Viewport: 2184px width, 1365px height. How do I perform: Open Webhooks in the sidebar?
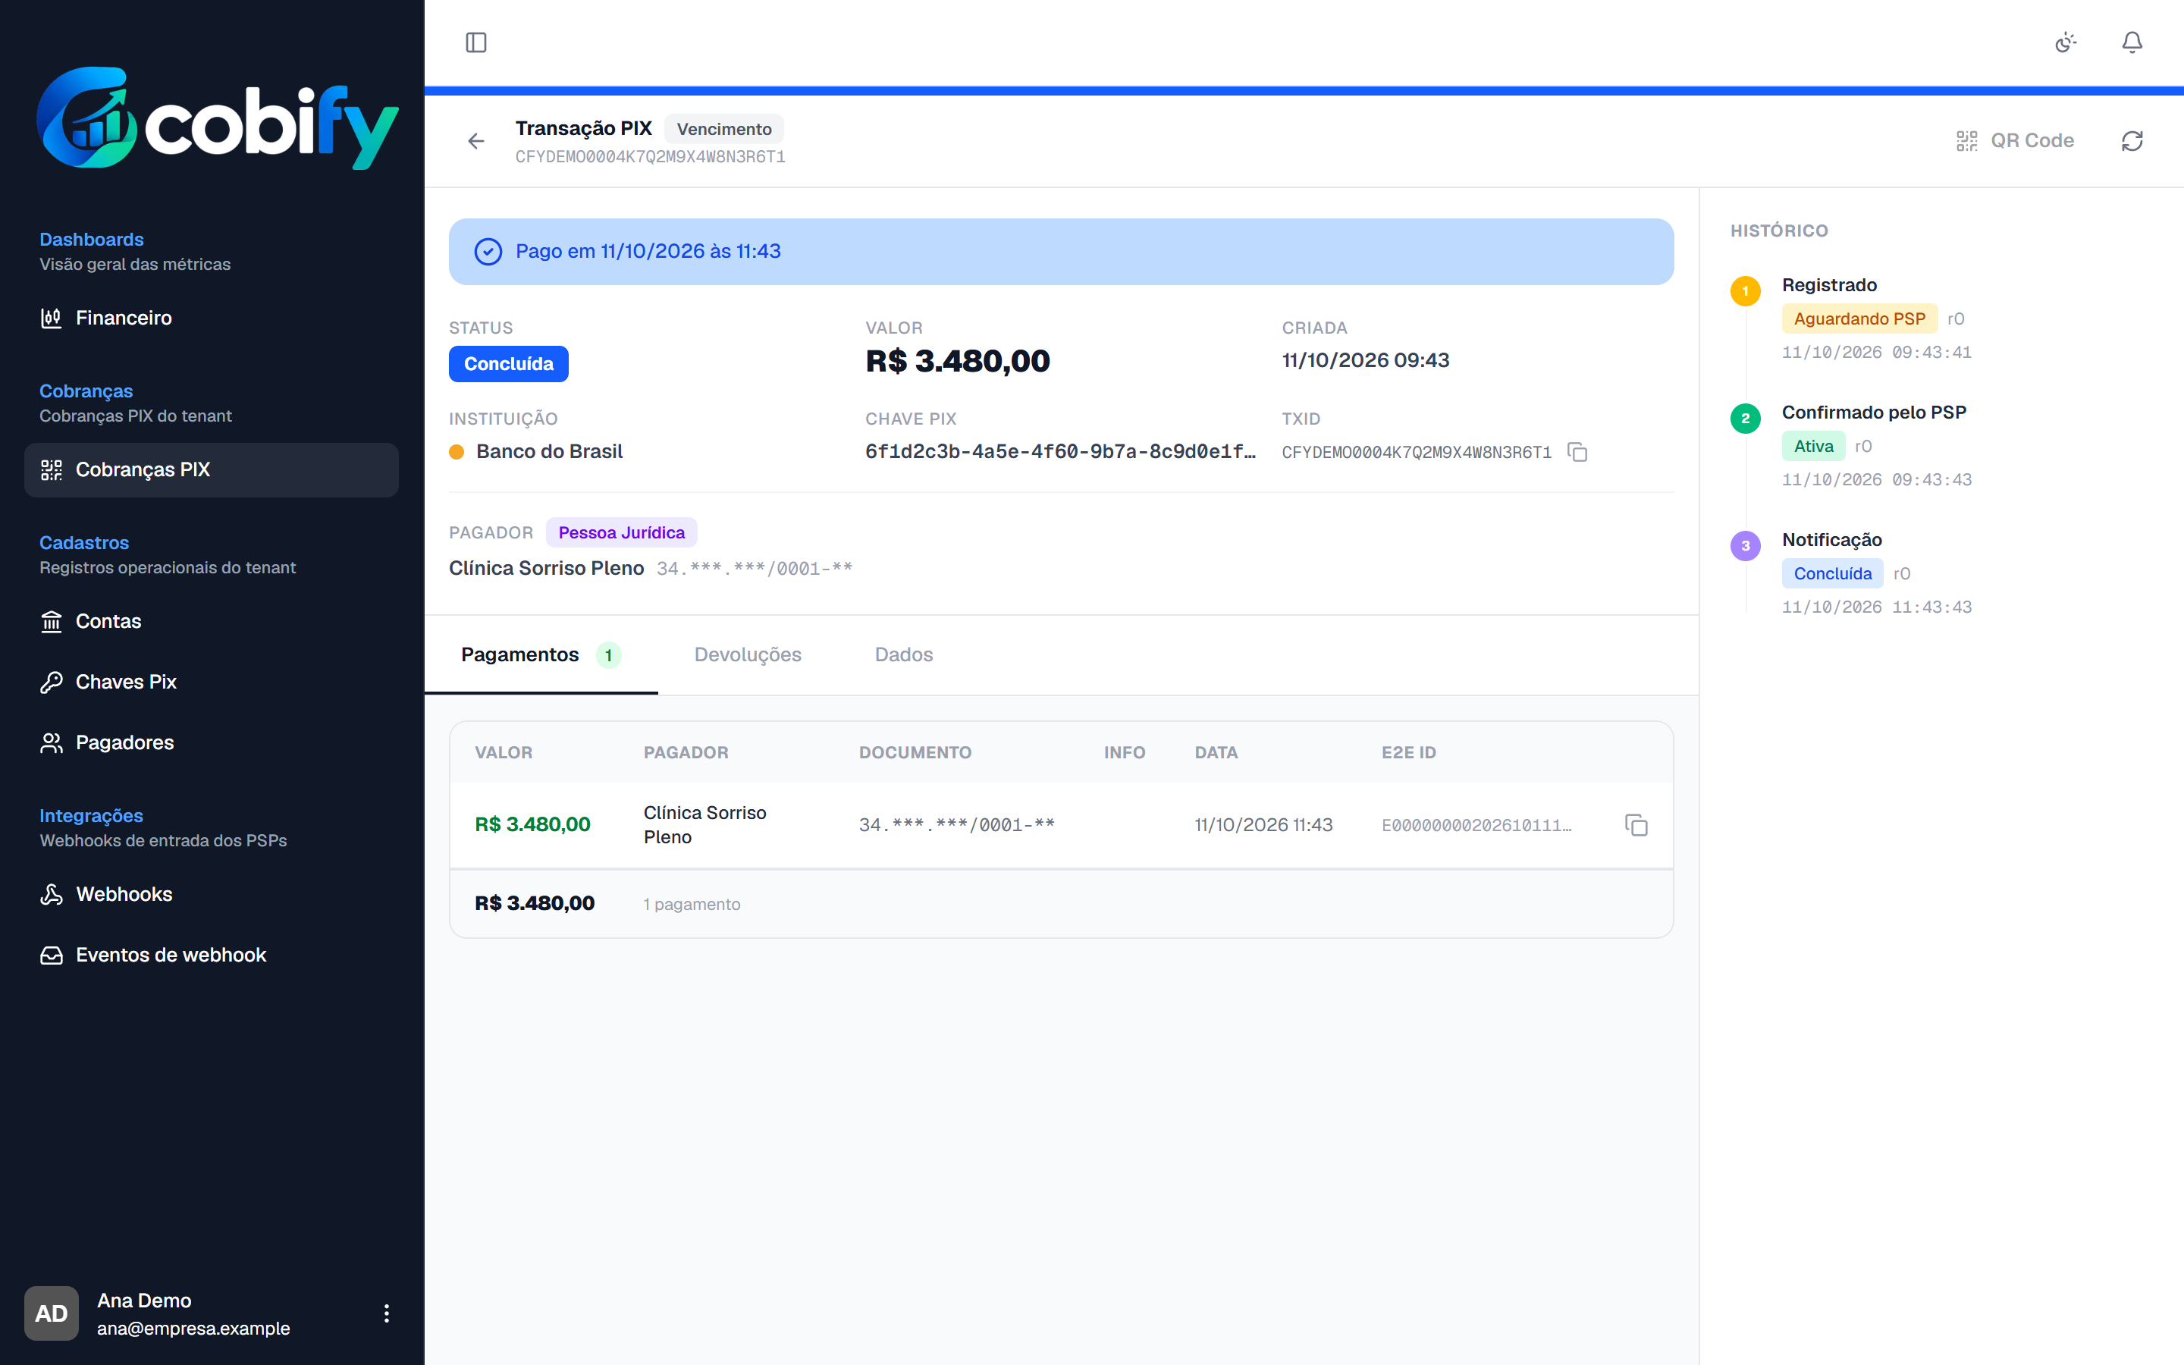pos(211,894)
